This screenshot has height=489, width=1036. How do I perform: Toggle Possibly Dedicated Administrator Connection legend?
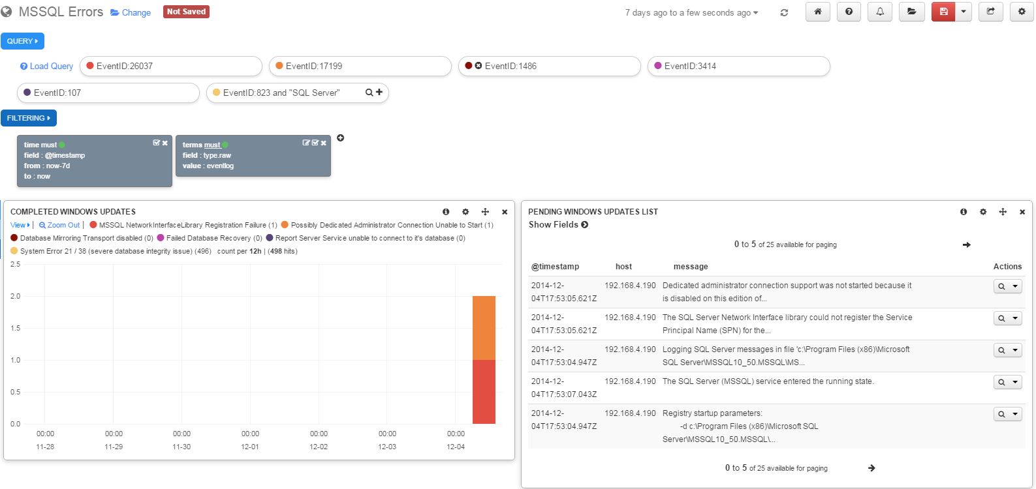388,225
